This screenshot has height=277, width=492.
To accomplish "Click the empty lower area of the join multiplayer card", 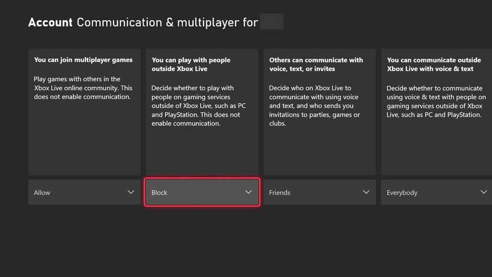I will [84, 141].
